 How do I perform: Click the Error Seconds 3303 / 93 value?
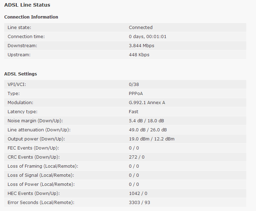click(x=139, y=203)
